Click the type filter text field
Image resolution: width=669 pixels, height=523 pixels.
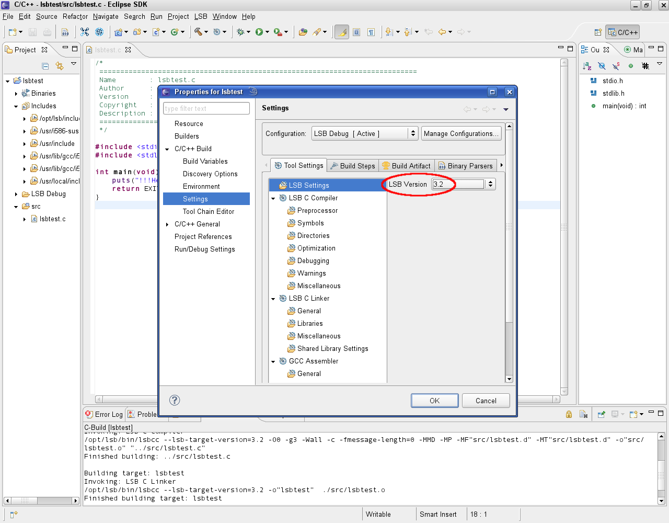pos(206,108)
